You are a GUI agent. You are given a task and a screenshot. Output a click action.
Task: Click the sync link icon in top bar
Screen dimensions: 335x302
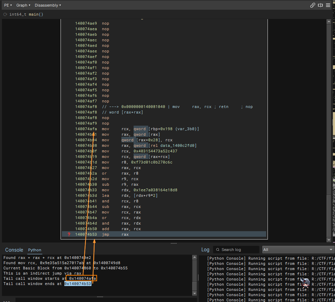pyautogui.click(x=312, y=5)
